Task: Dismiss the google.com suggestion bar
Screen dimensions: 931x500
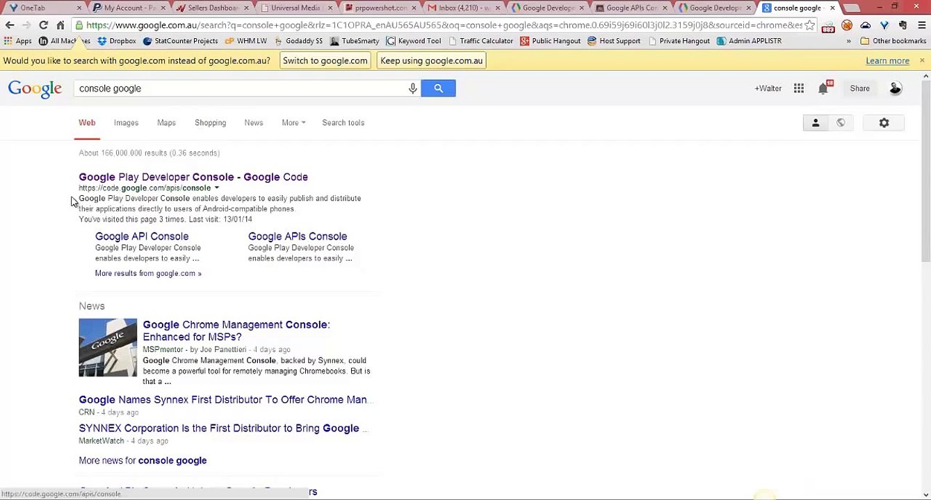Action: [922, 60]
